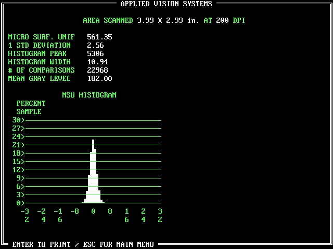Click the SAMPLE axis label
The height and width of the screenshot is (249, 333).
click(x=29, y=112)
